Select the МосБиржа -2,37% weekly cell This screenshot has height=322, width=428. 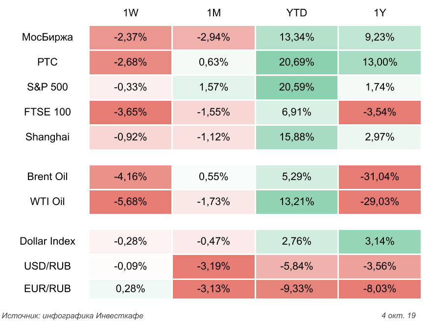131,37
